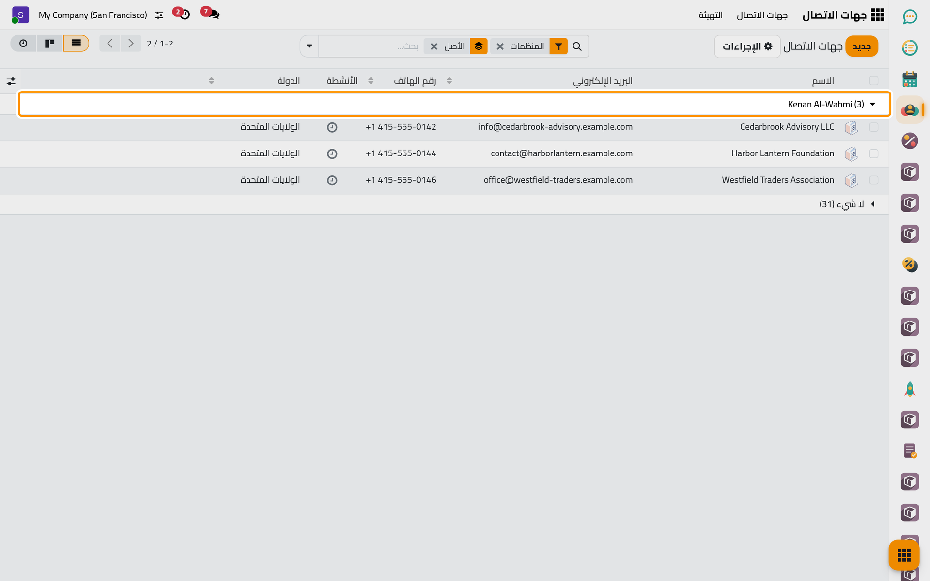Viewport: 930px width, 581px height.
Task: Click the search magnifier icon
Action: pyautogui.click(x=577, y=46)
